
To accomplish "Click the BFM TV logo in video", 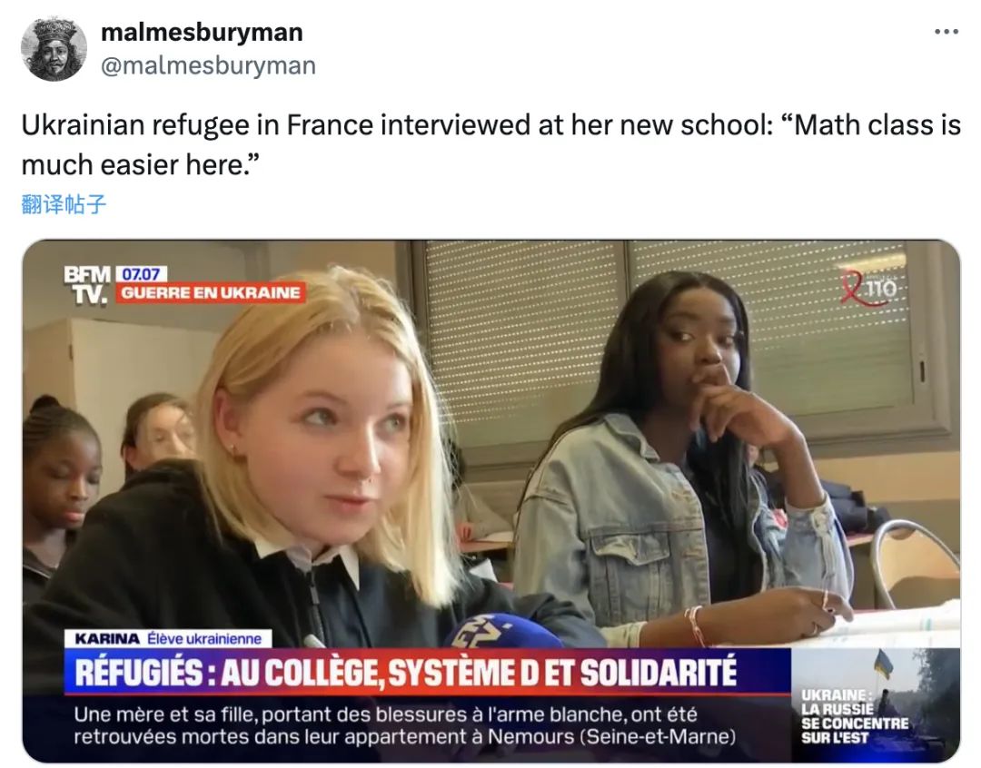I will tap(87, 284).
